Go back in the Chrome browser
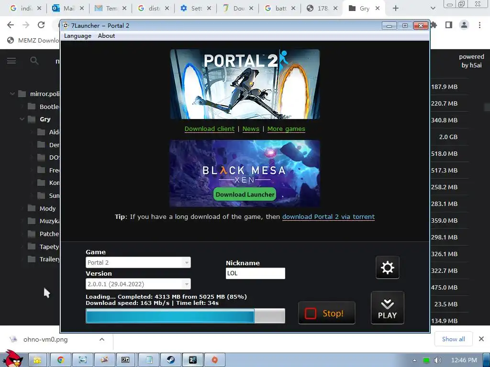This screenshot has height=367, width=490. coord(11,25)
